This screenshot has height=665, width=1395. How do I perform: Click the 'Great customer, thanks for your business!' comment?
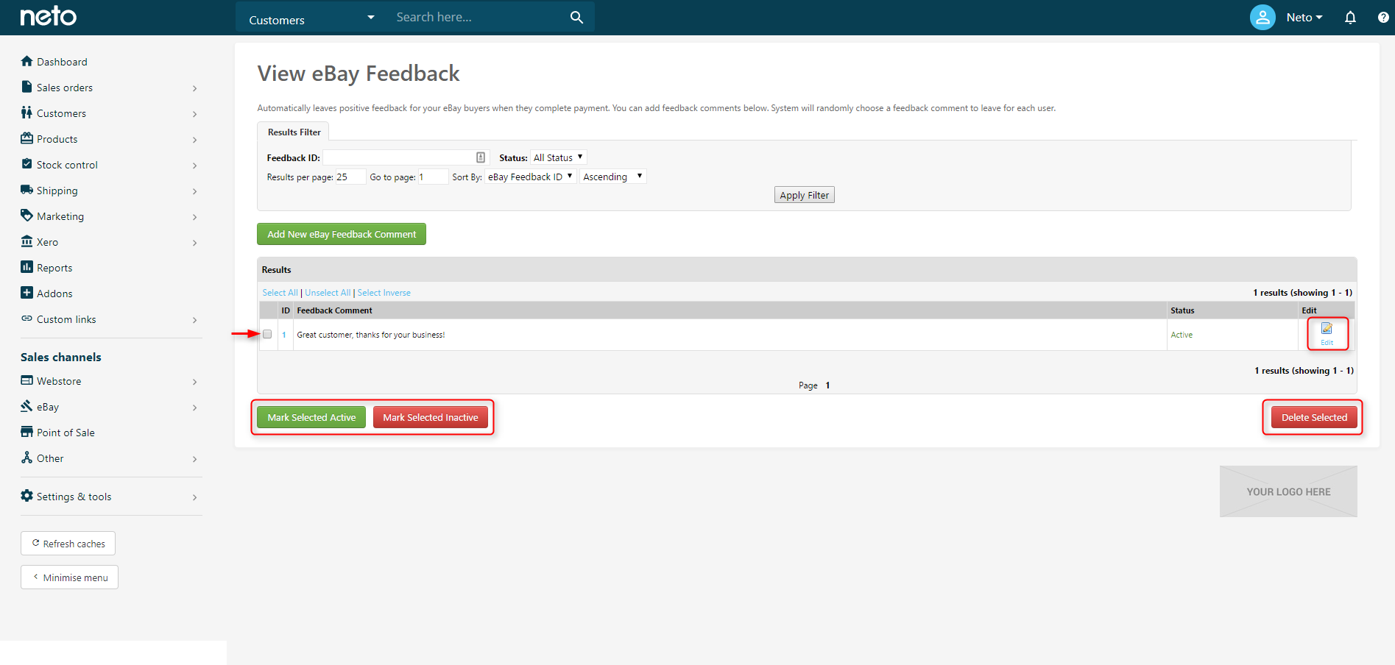371,335
